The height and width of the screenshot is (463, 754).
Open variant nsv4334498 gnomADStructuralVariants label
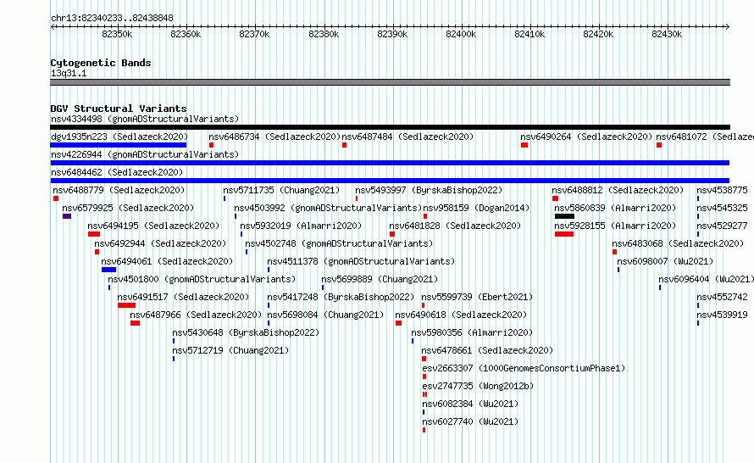point(145,119)
